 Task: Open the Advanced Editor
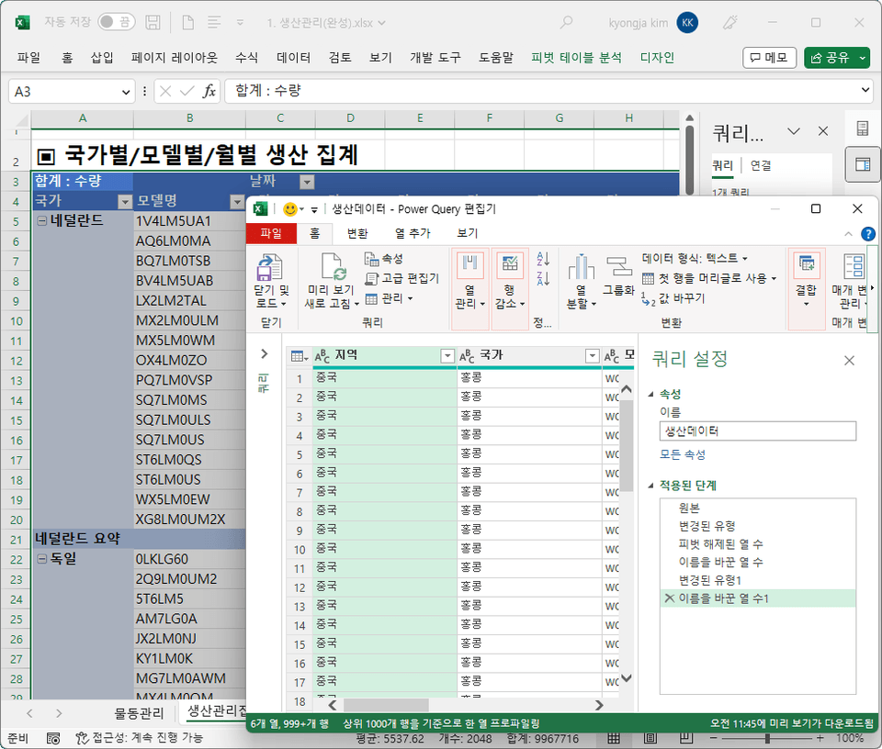tap(401, 279)
